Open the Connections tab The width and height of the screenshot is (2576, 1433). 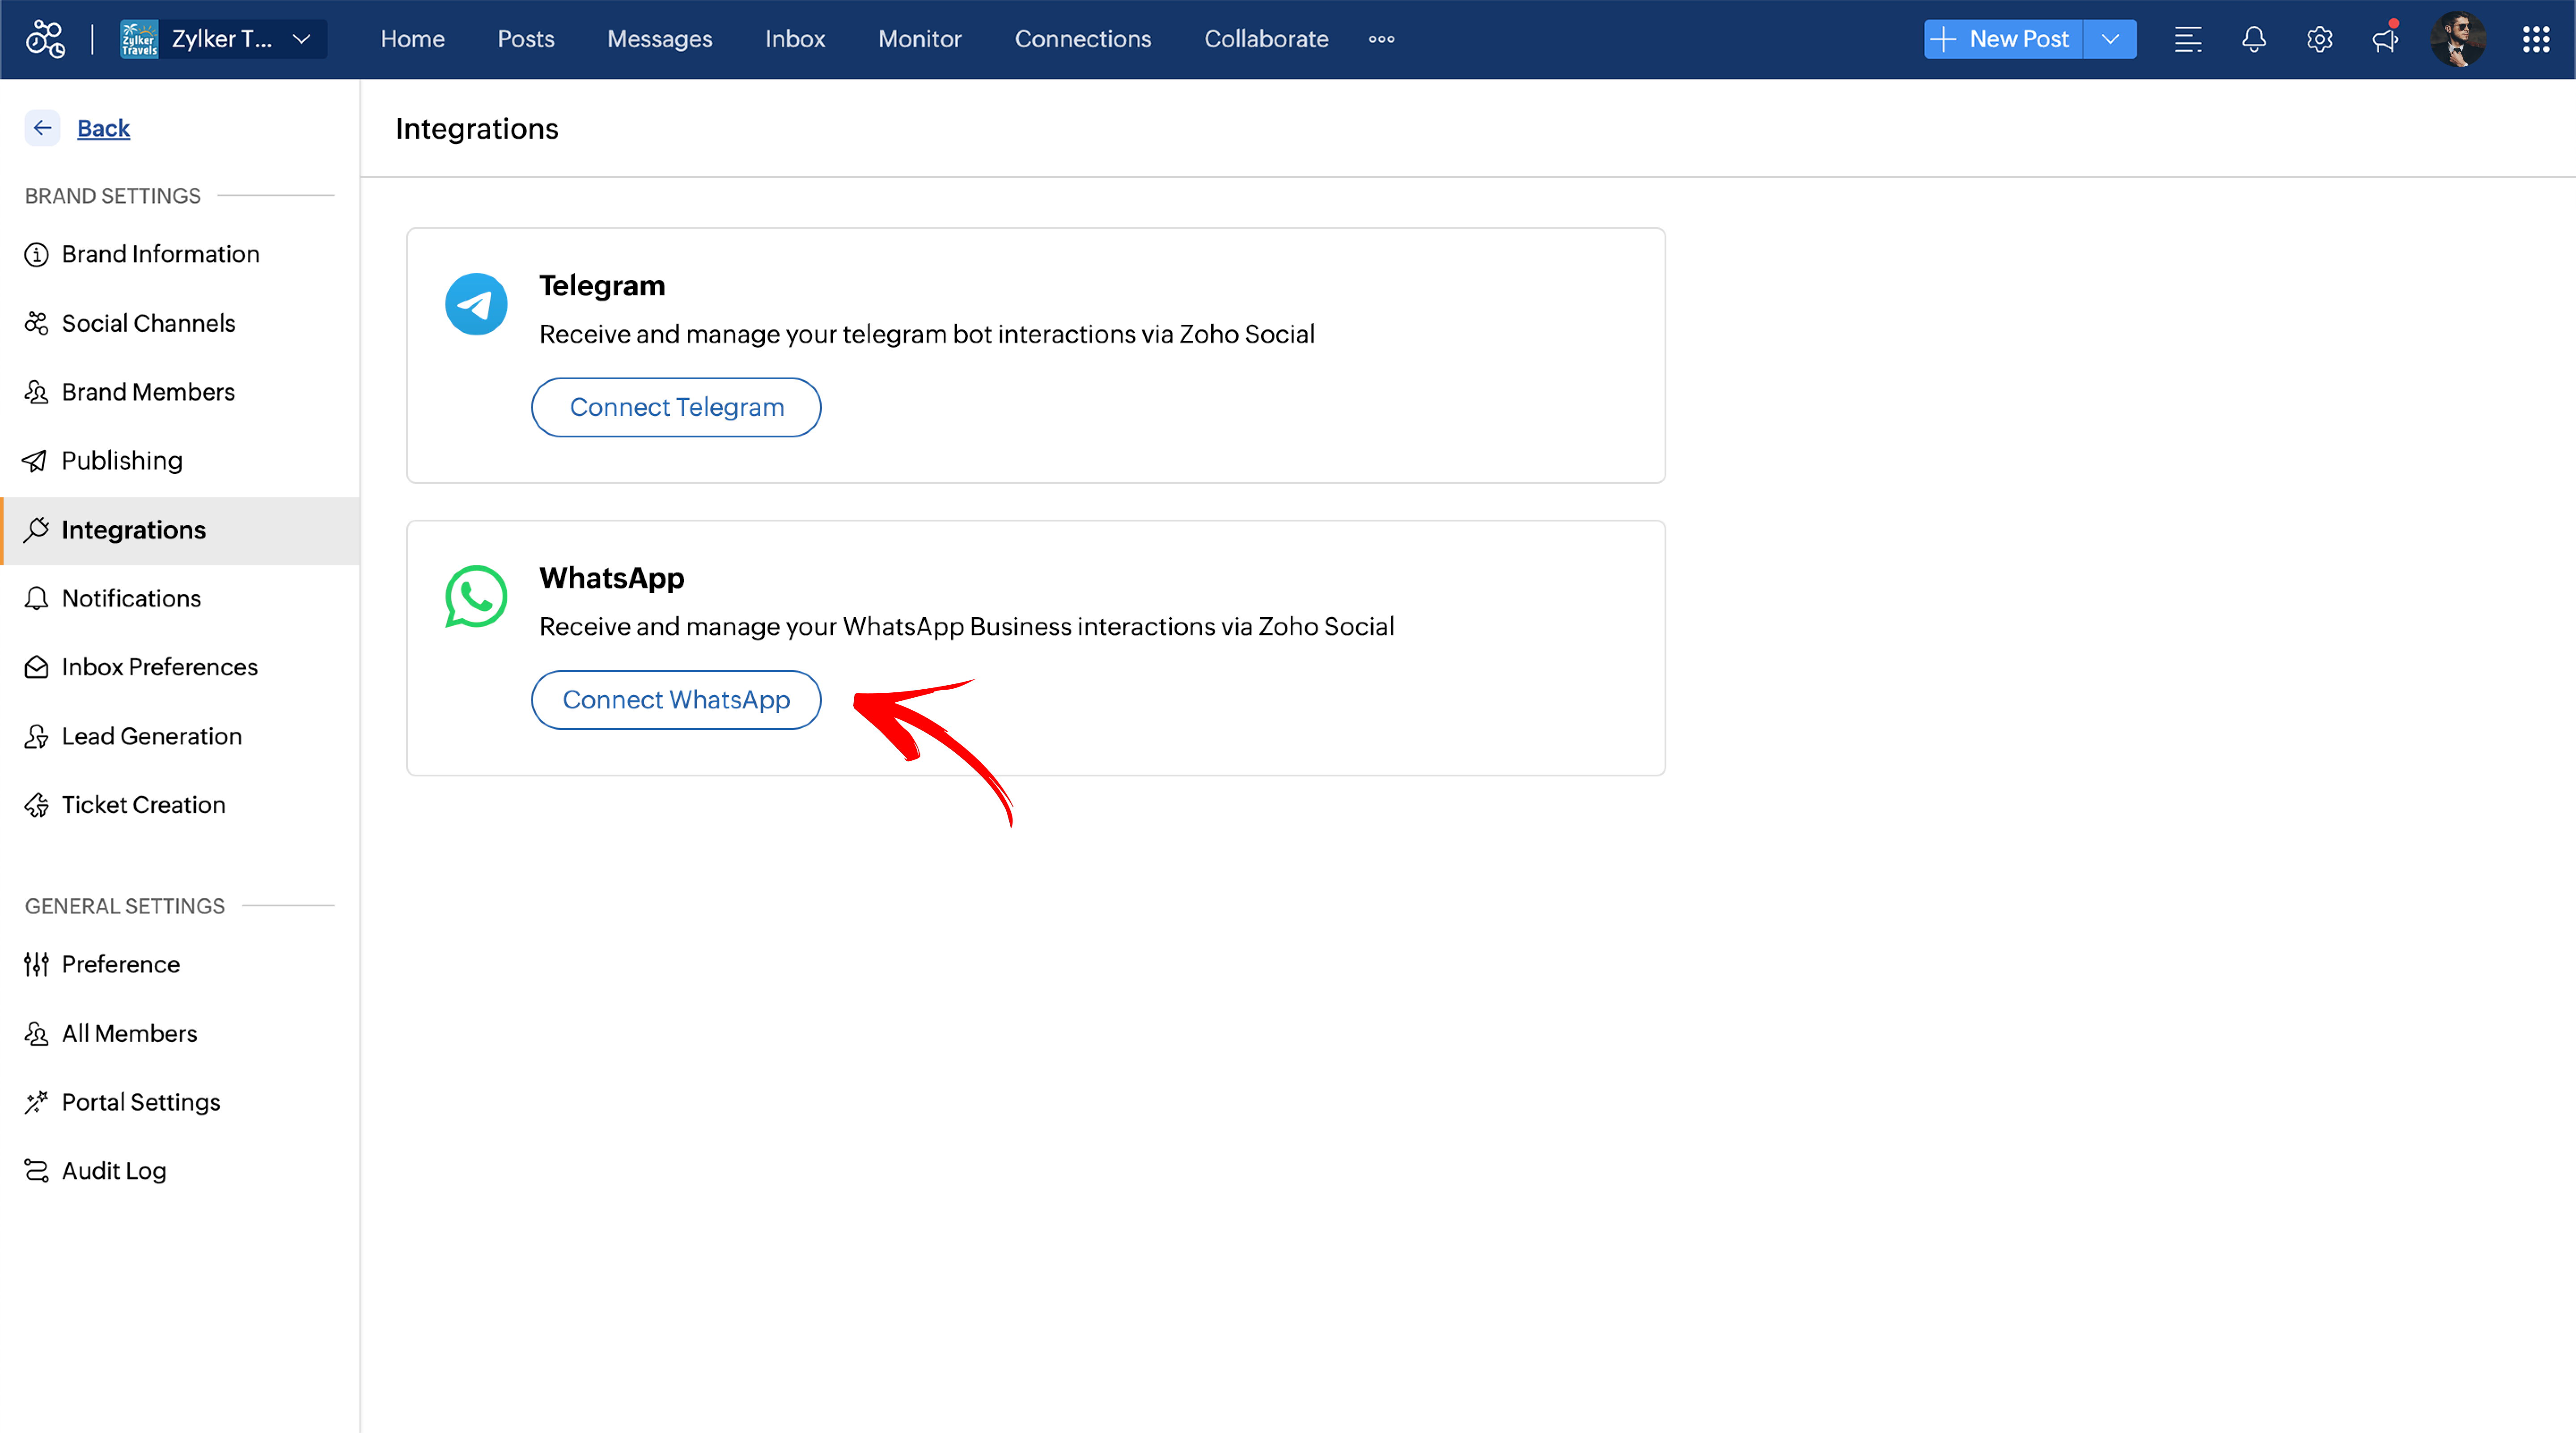pos(1083,39)
